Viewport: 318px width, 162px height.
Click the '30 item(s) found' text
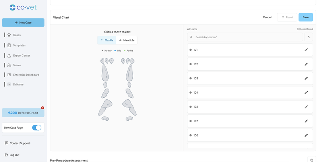305,29
